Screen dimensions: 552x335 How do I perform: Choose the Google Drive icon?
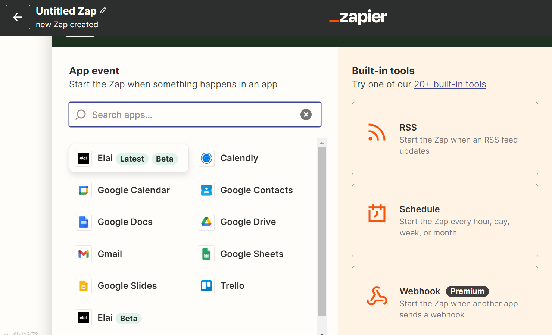tap(206, 222)
